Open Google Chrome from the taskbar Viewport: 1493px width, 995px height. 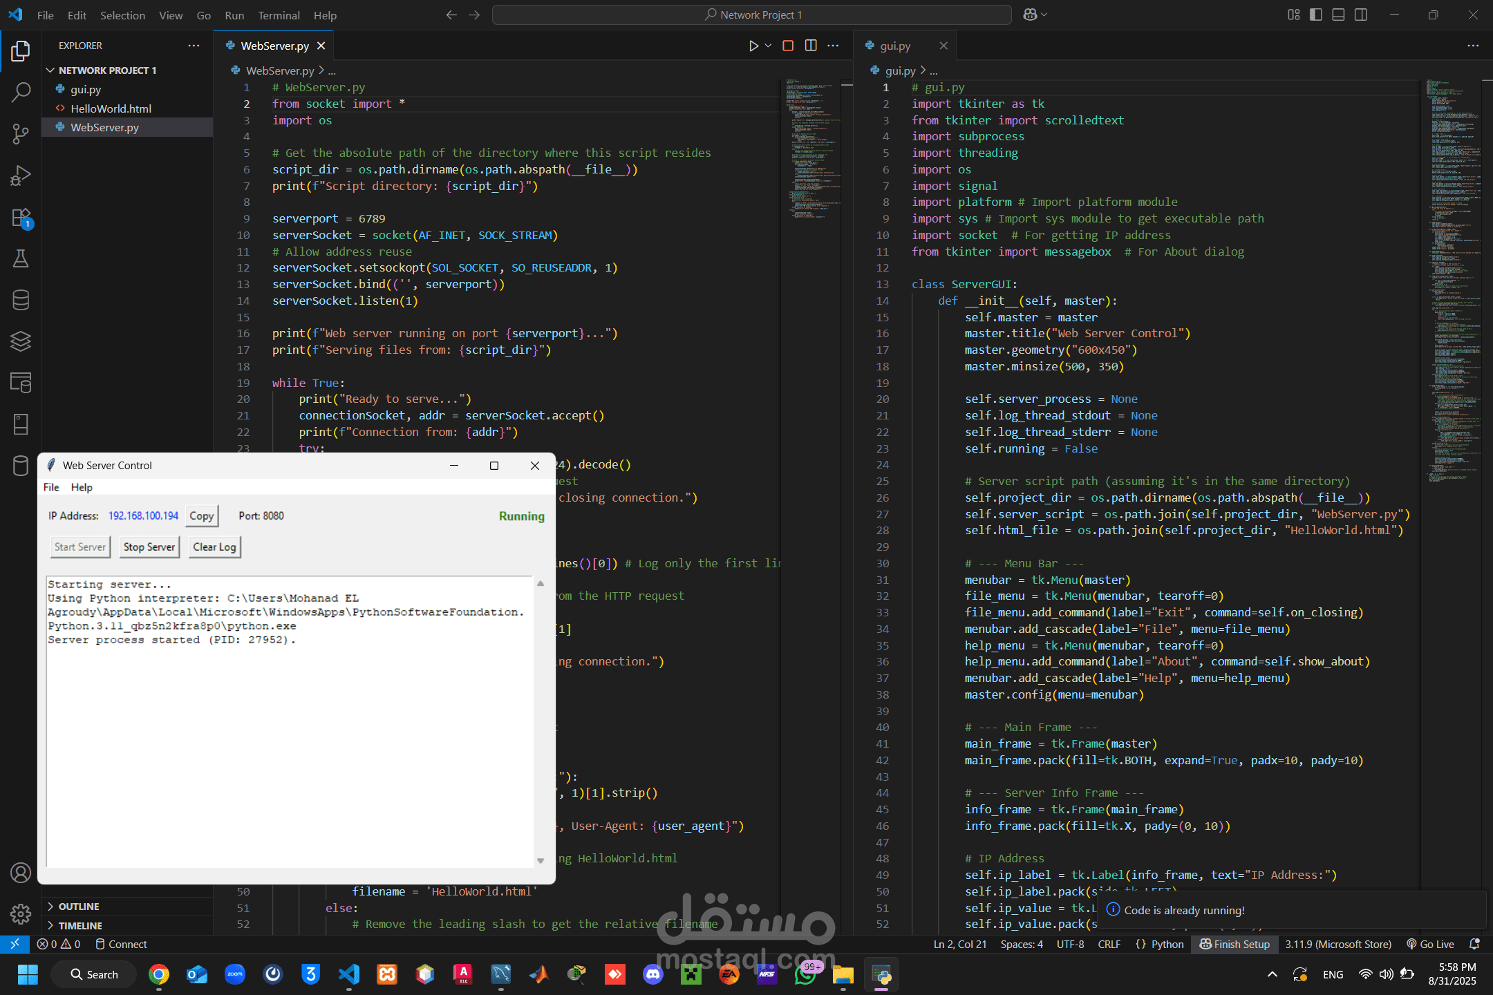pos(159,974)
